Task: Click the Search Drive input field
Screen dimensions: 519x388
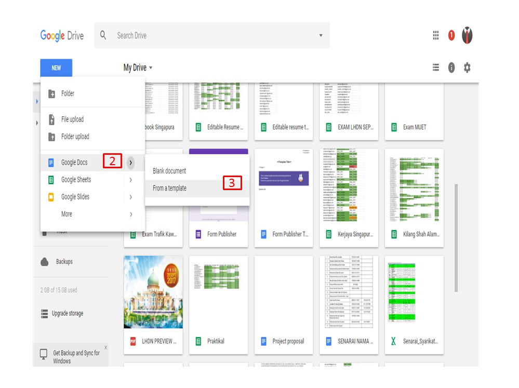Action: click(212, 35)
